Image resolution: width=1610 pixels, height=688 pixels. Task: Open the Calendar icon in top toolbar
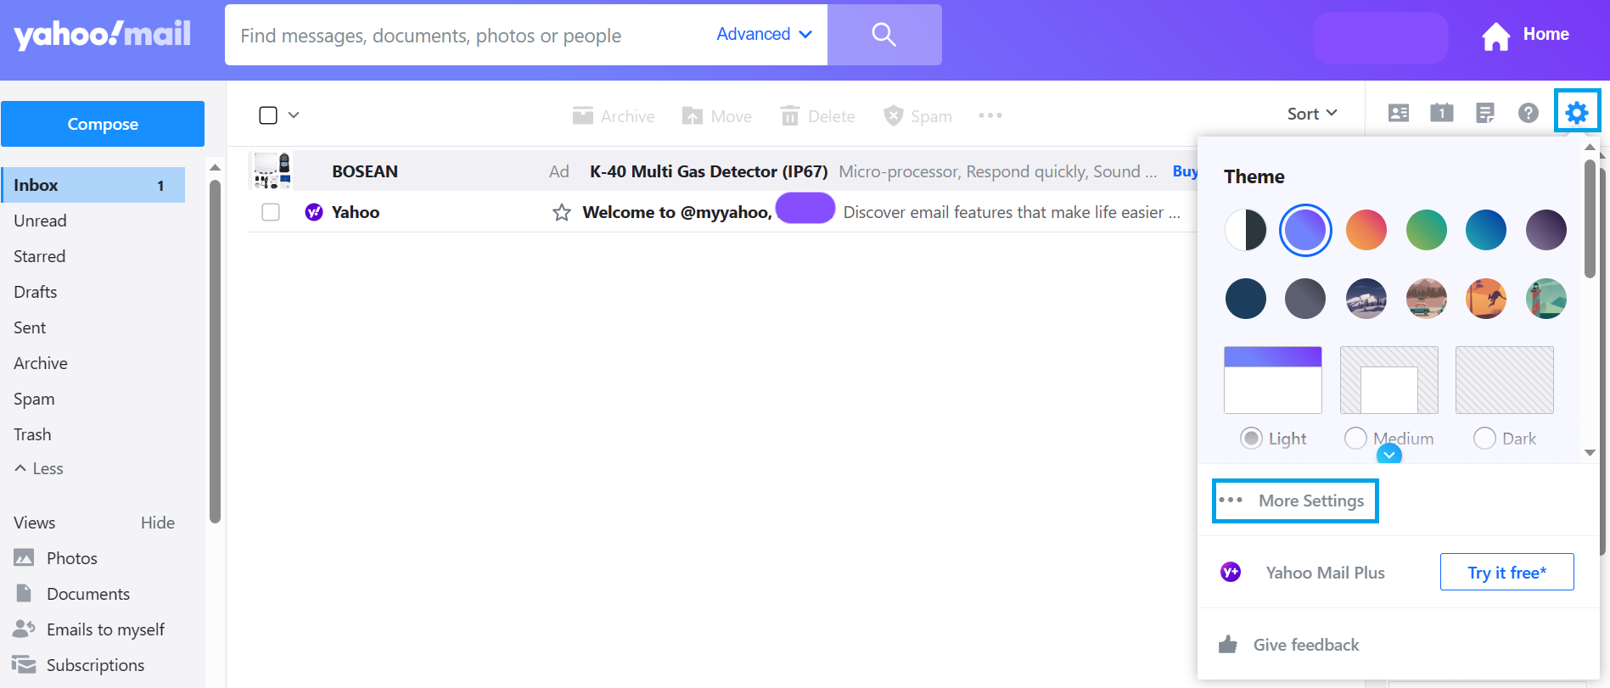click(x=1442, y=112)
